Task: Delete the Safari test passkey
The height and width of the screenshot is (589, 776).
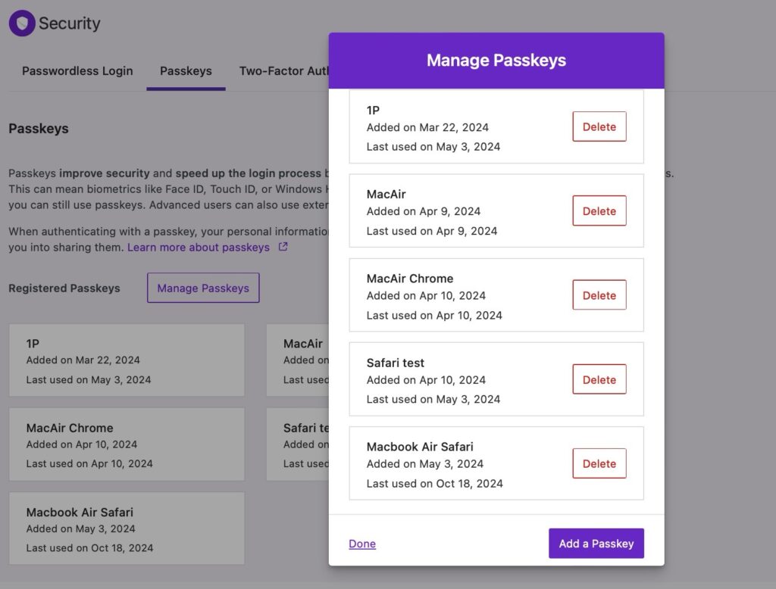Action: coord(599,379)
